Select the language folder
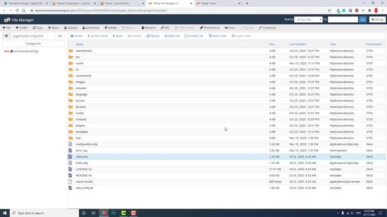The width and height of the screenshot is (387, 217). pyautogui.click(x=227, y=95)
